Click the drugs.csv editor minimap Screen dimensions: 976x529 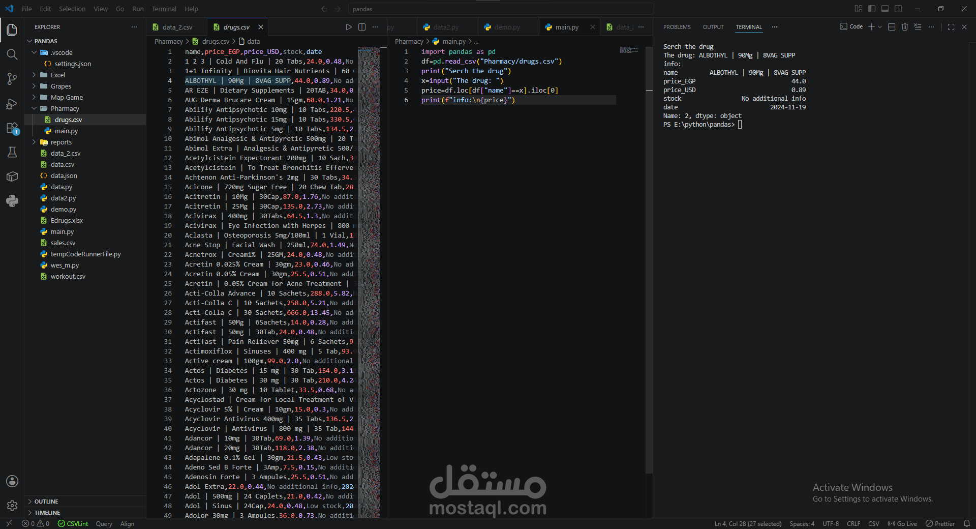(369, 282)
